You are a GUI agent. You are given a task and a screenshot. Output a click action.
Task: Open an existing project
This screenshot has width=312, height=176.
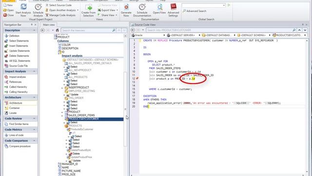click(9, 10)
